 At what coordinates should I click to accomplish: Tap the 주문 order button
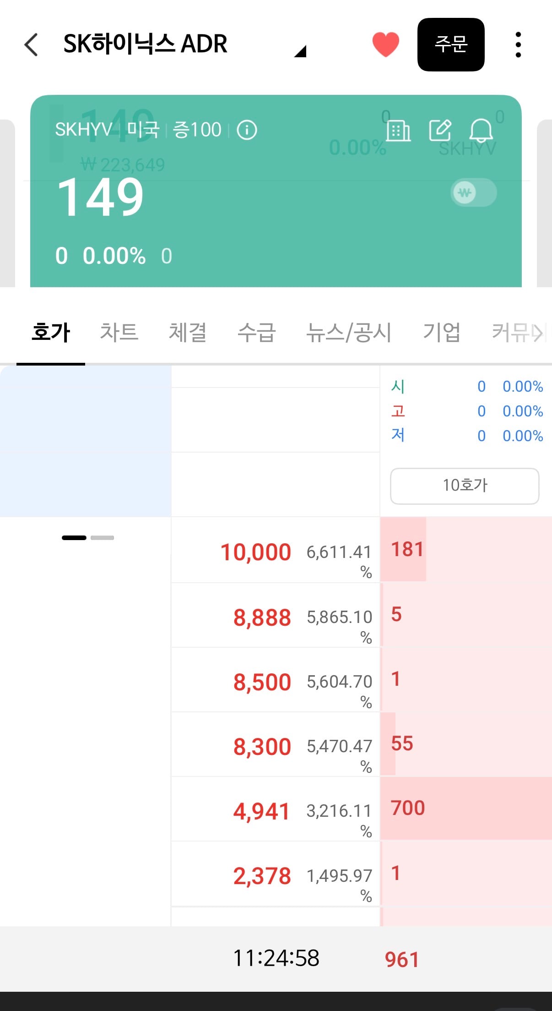pos(451,44)
